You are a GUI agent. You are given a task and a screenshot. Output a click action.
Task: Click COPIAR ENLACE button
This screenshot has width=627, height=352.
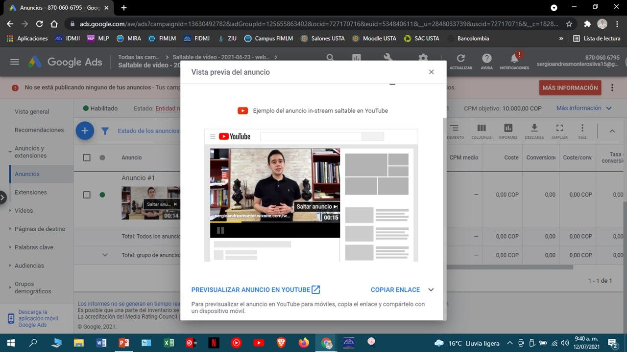click(395, 290)
